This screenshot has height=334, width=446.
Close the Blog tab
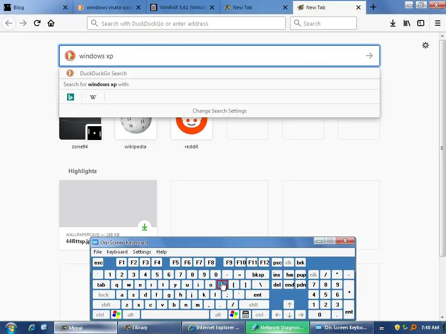65,7
